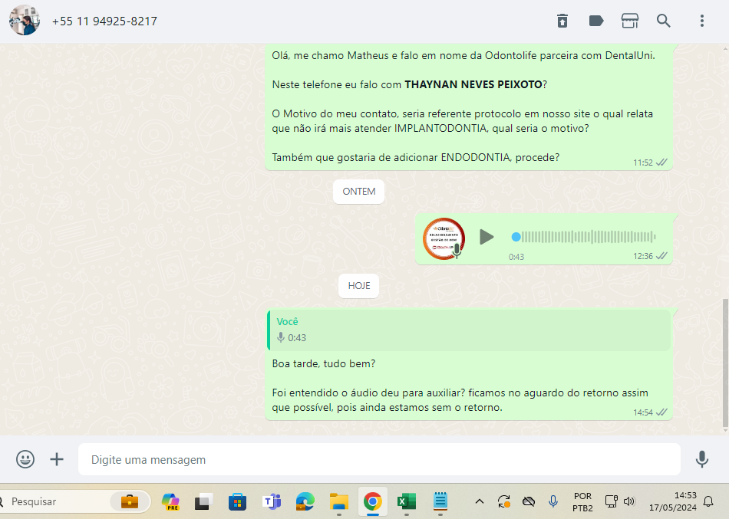
Task: Open the emoji picker
Action: pos(25,459)
